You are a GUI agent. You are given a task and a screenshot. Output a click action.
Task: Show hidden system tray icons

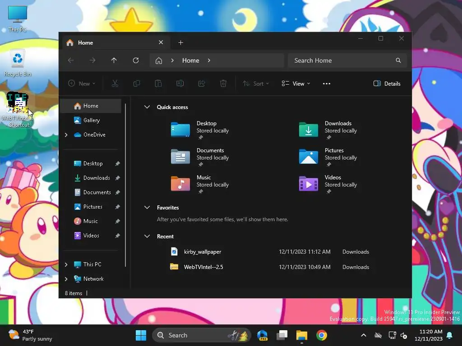364,335
